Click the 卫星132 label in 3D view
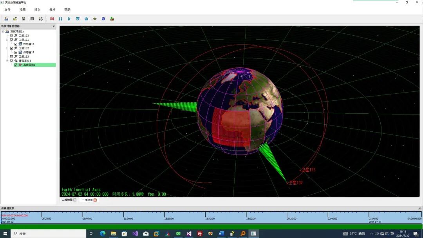 pos(296,183)
